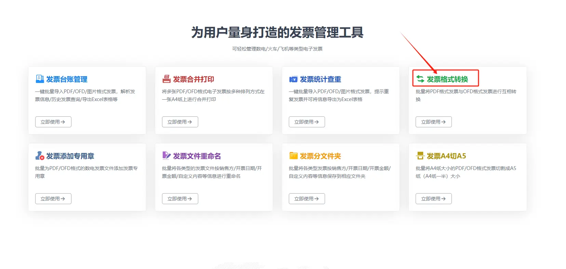Open the 发票合并打印 title link
Screen dimensions: 566x269
(x=193, y=79)
